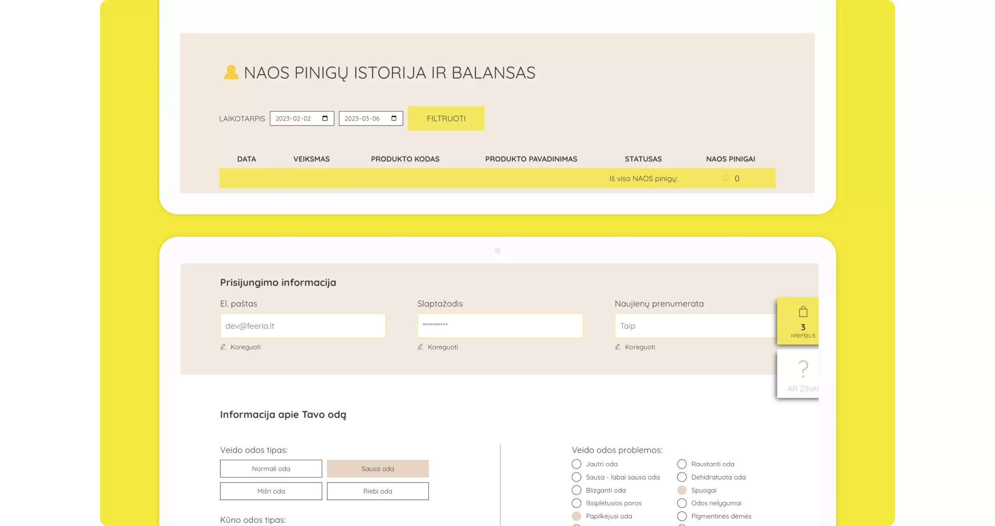
Task: Click the Iš viso NAOS pinigų label
Action: 643,178
